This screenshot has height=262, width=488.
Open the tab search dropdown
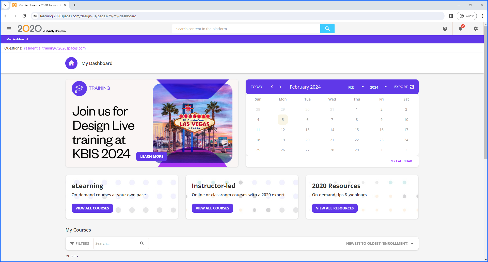click(5, 5)
